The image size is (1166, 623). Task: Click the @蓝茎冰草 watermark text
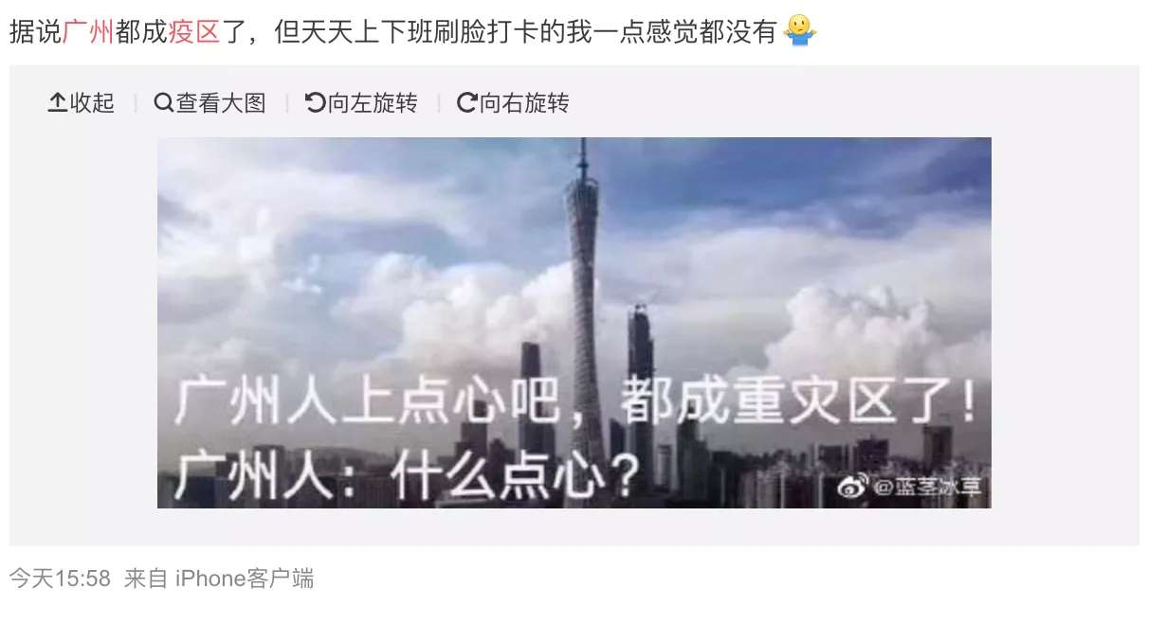click(925, 489)
